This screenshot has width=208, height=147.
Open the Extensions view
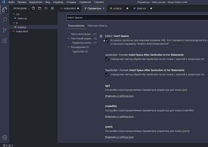4,40
